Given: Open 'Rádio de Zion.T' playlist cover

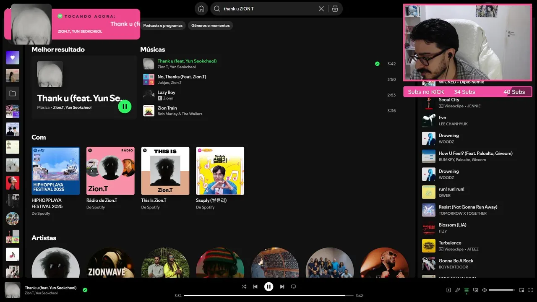Looking at the screenshot, I should click(110, 171).
